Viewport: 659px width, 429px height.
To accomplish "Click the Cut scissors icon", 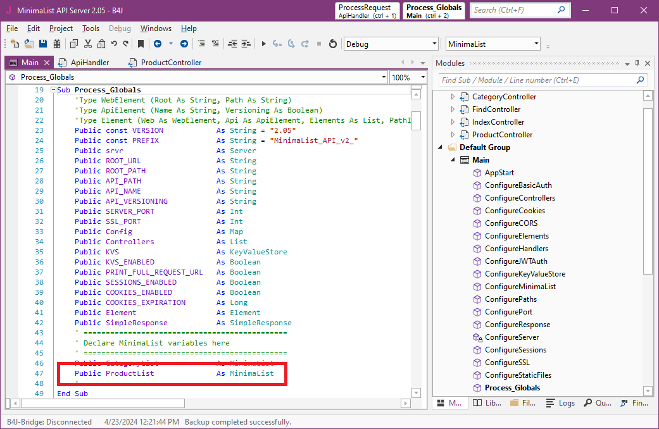I will pyautogui.click(x=87, y=44).
